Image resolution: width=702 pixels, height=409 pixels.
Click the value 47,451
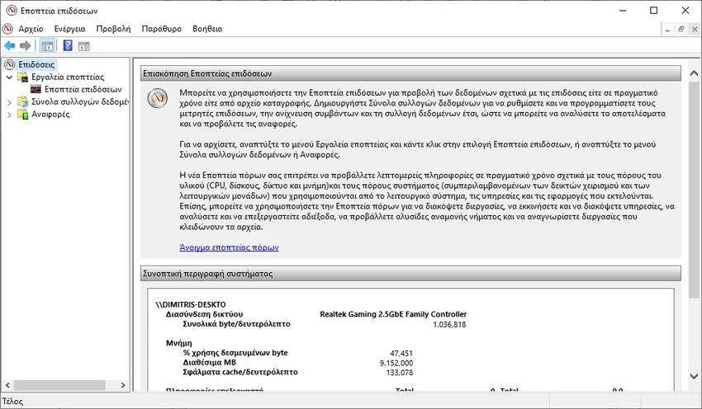point(401,353)
